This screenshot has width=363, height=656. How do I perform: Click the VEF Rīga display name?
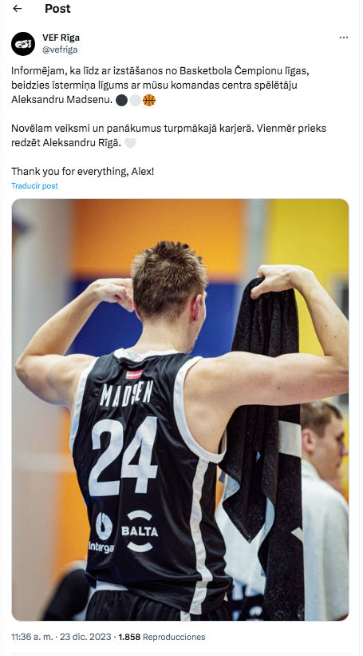tap(61, 38)
